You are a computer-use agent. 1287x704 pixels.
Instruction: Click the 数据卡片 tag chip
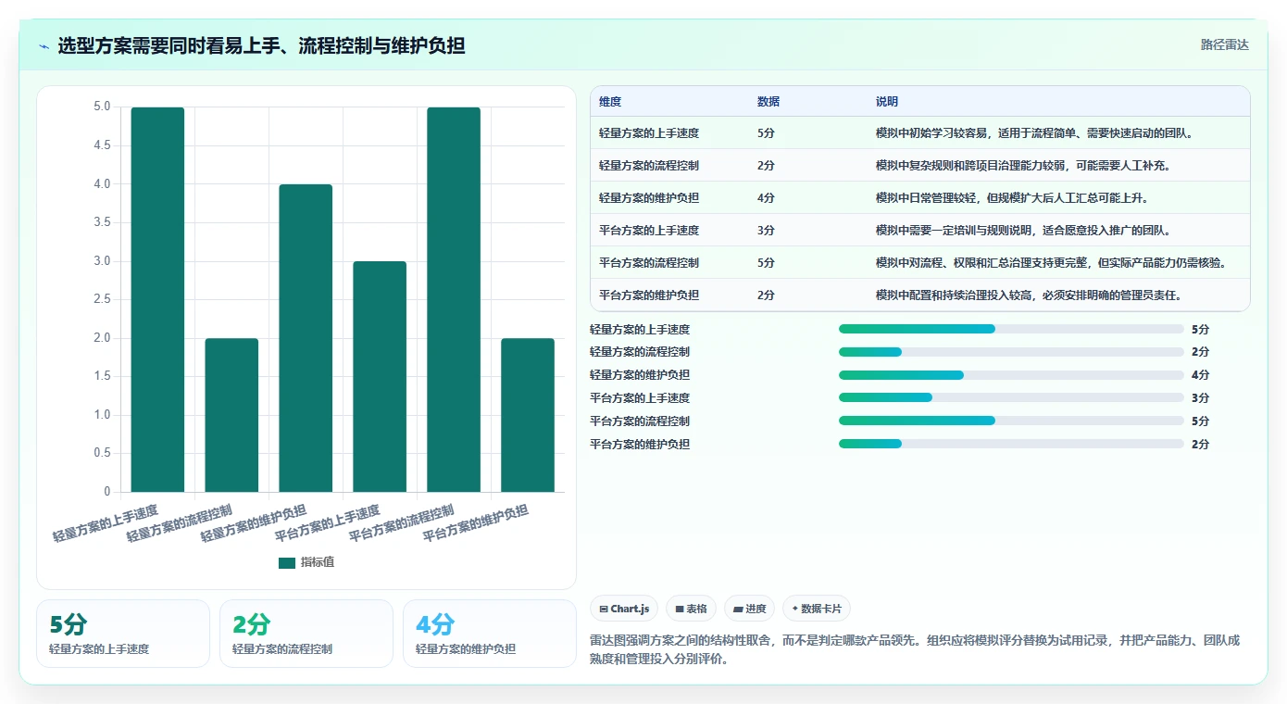click(816, 609)
